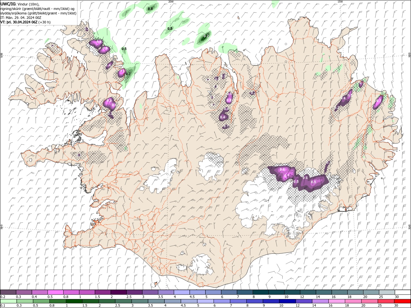
Task: Select the green rain swatch starting at 0.5
Action: 41,301
